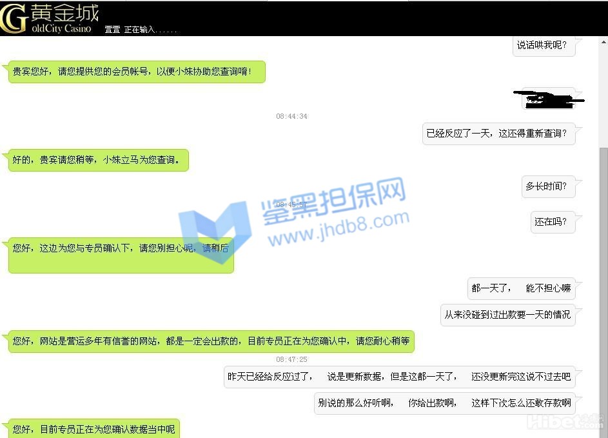
Task: Click the 08:44:34 timestamp
Action: pyautogui.click(x=291, y=116)
